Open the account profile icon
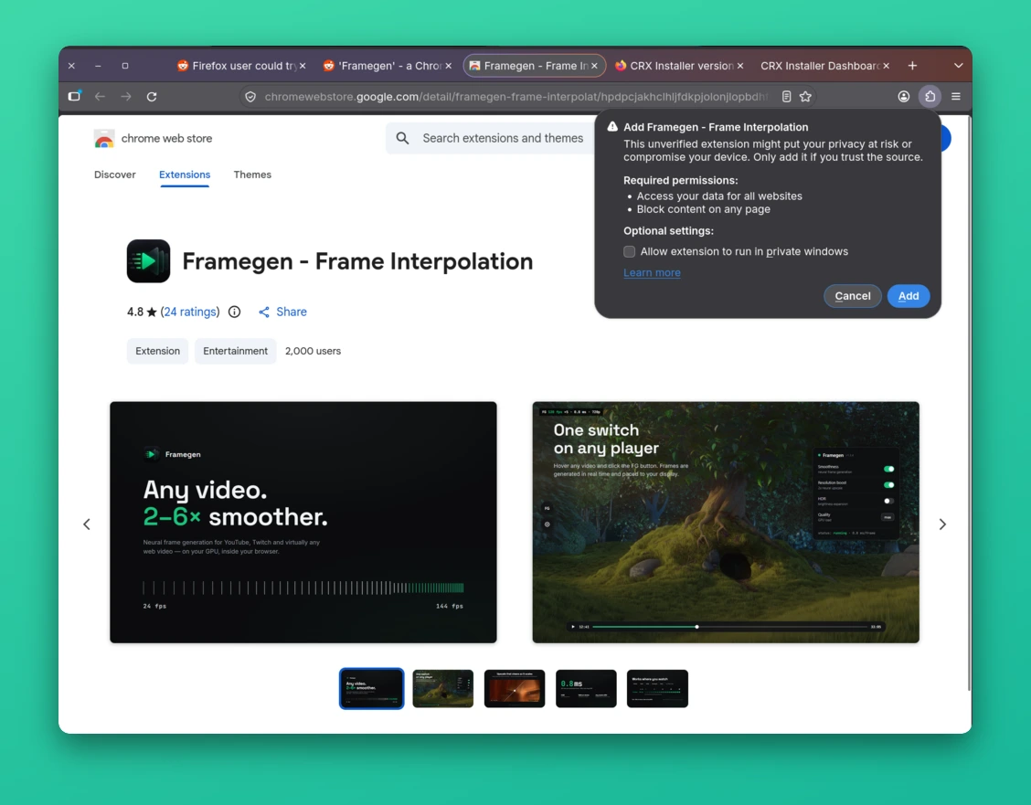Image resolution: width=1031 pixels, height=805 pixels. (x=904, y=97)
